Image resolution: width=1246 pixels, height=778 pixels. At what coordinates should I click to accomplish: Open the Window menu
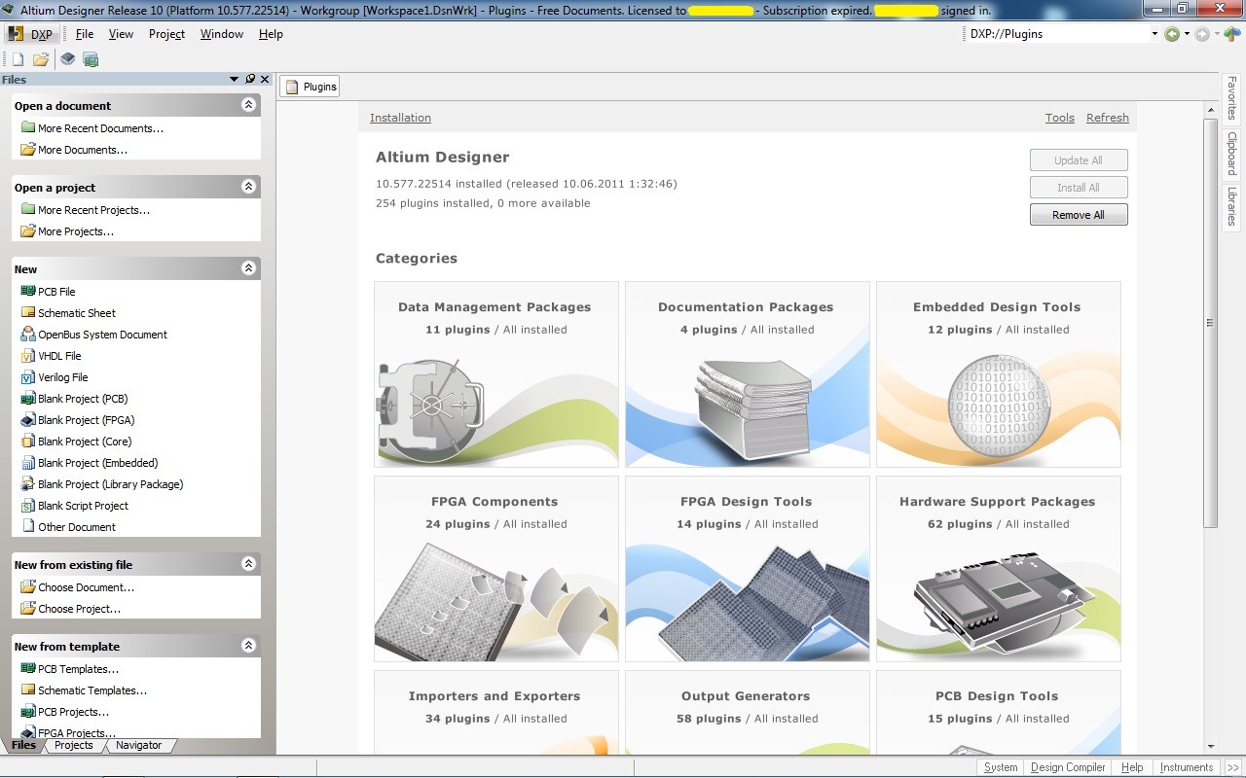tap(222, 34)
